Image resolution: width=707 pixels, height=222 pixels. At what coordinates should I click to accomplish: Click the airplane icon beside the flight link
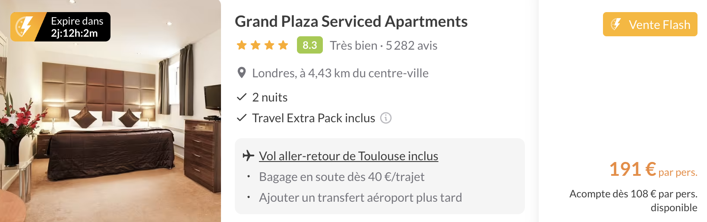[248, 155]
